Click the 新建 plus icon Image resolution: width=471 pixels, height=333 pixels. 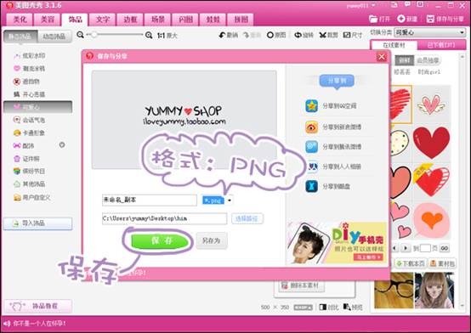tap(401, 19)
